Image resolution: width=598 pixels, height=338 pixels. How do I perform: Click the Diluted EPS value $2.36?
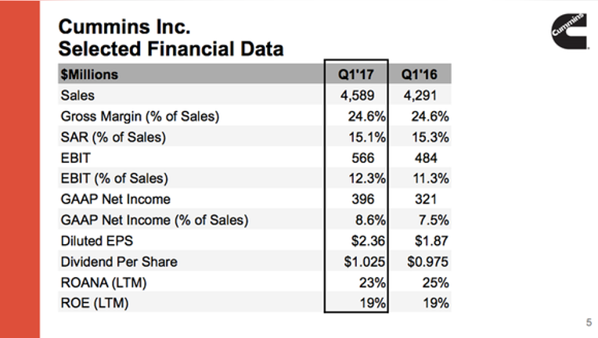tap(368, 241)
